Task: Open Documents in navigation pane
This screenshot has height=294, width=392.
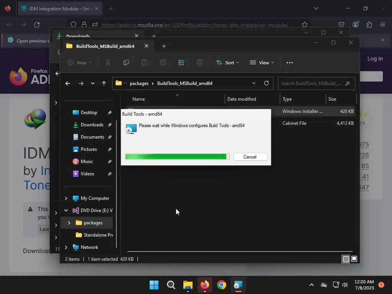Action: tap(92, 137)
